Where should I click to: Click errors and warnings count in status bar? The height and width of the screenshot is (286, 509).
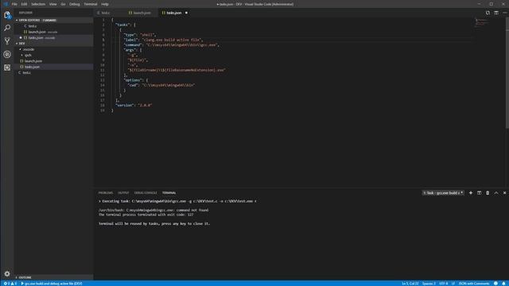pos(10,284)
